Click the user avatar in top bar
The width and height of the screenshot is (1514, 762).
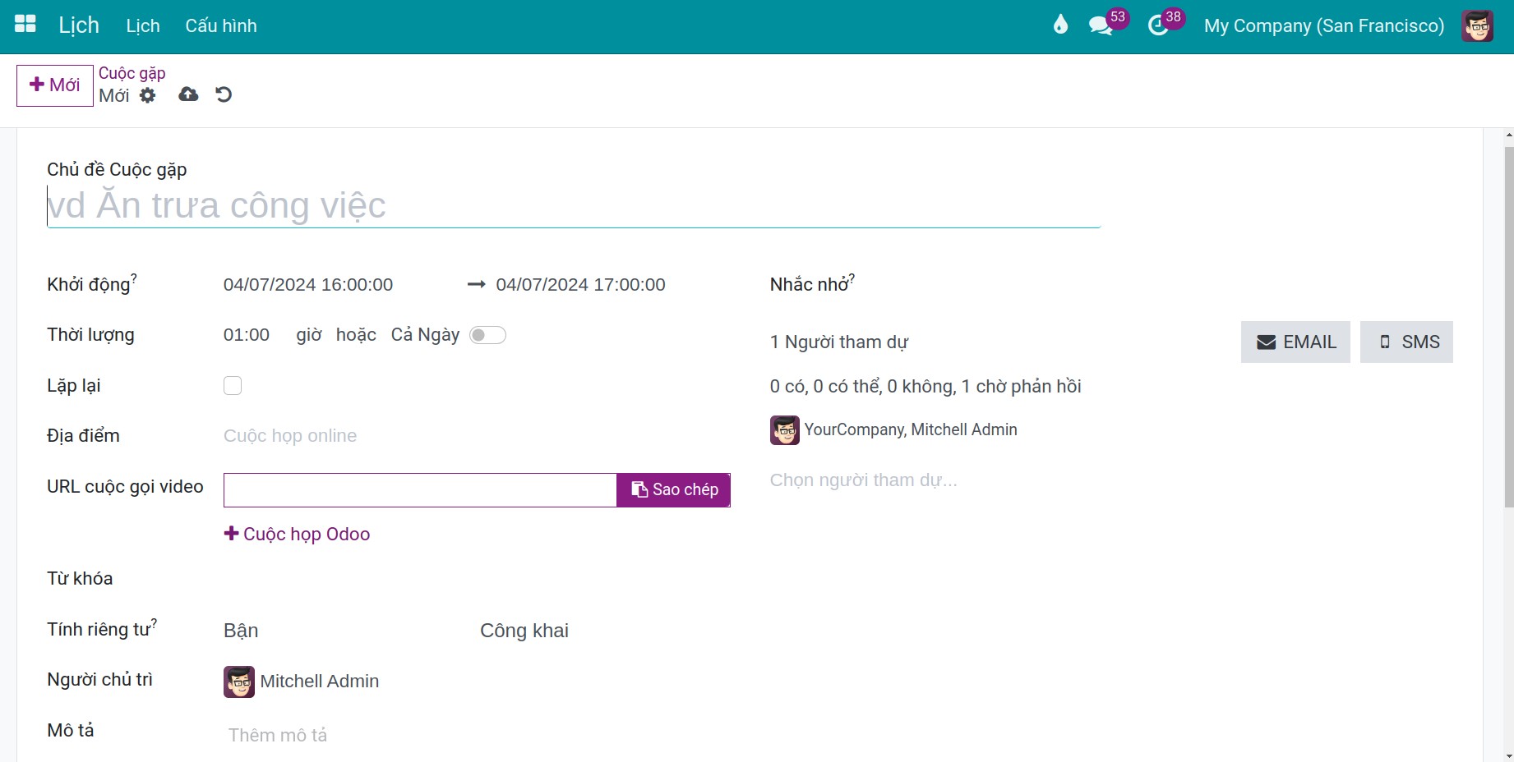[x=1477, y=25]
